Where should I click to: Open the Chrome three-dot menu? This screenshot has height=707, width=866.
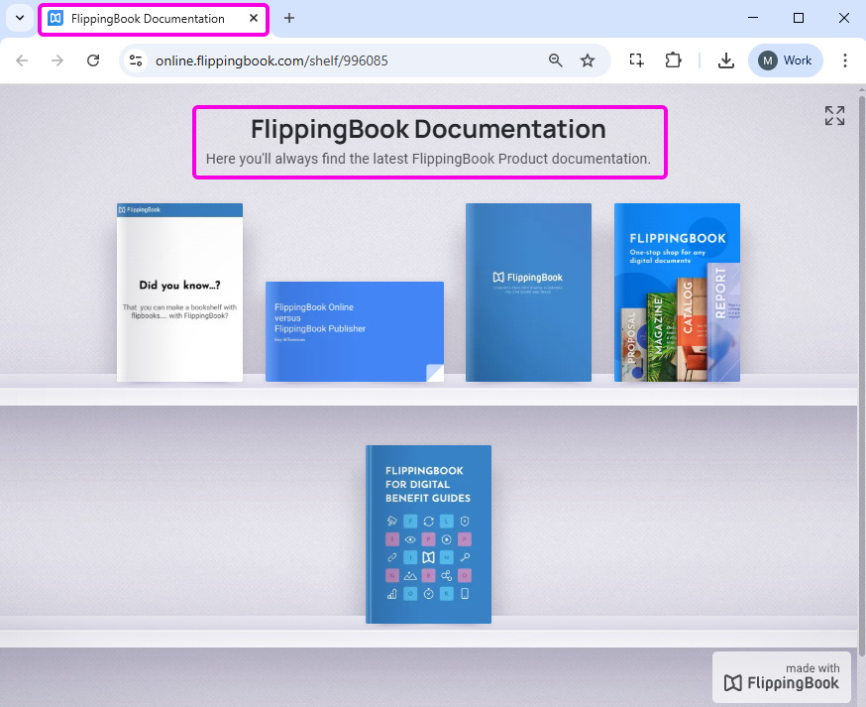coord(844,60)
